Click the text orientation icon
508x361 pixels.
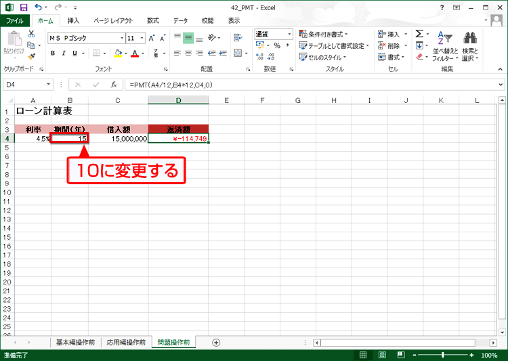[212, 38]
